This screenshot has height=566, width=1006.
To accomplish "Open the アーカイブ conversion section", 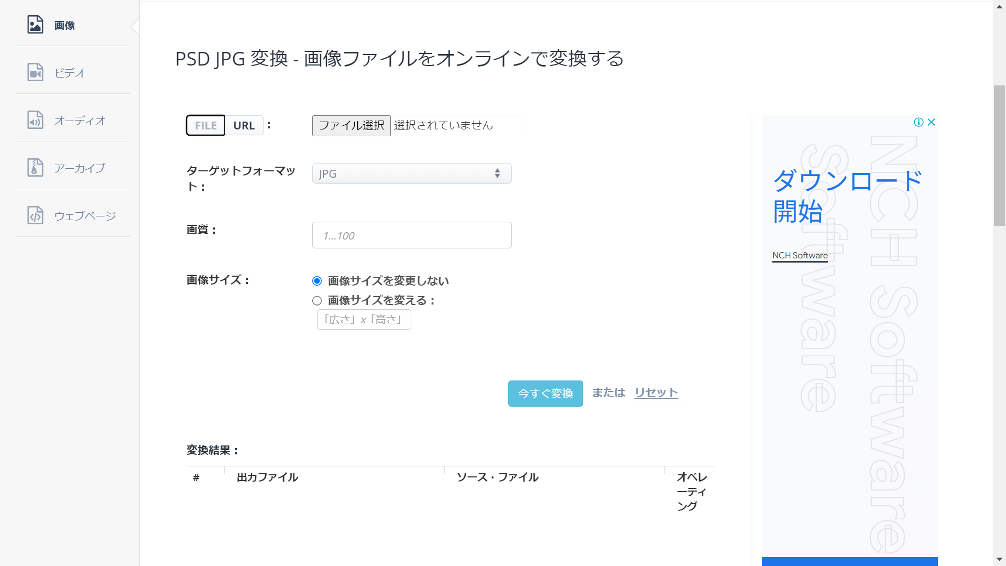I will [x=35, y=167].
